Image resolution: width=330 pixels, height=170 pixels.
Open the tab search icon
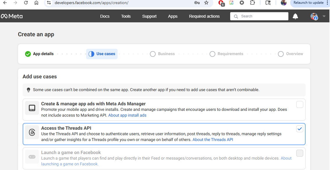268,3
